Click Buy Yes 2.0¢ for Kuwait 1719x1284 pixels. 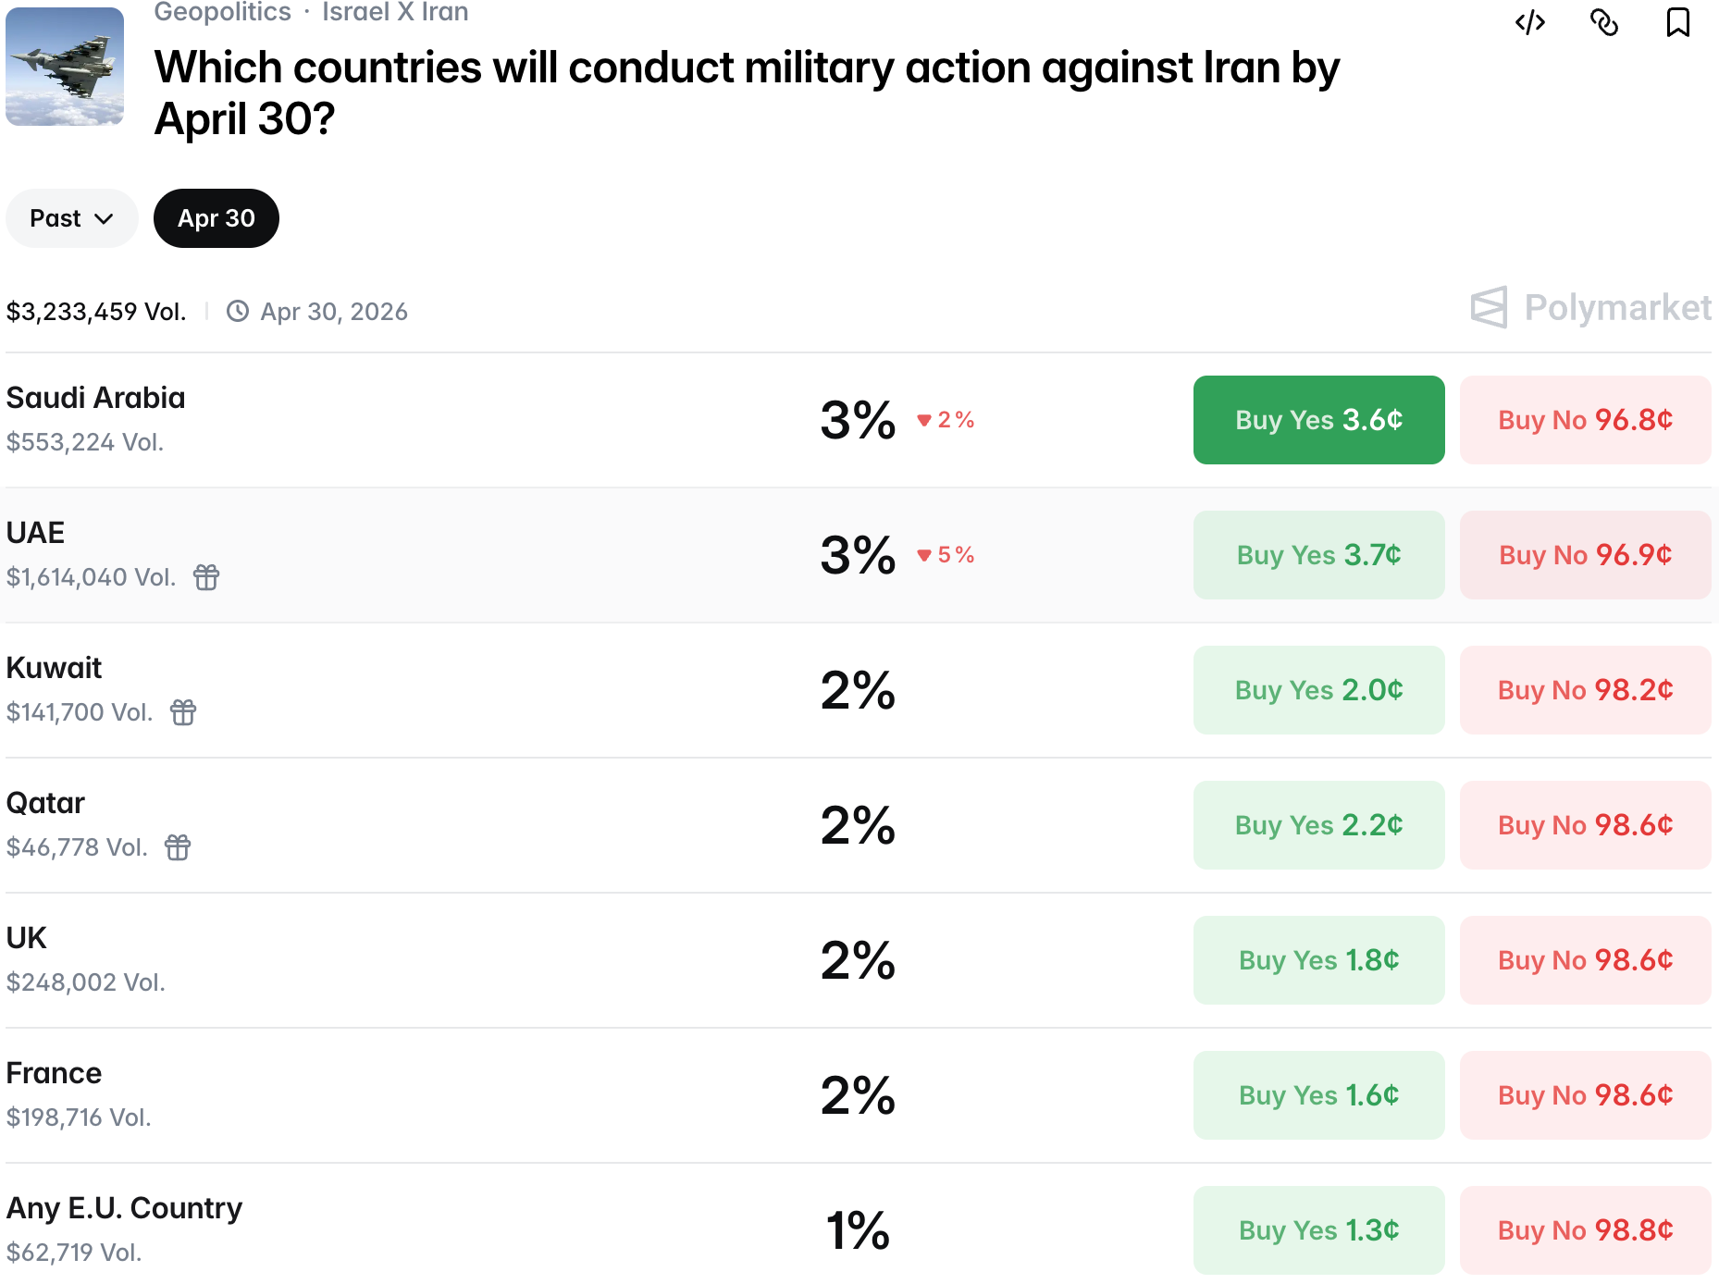[1318, 690]
